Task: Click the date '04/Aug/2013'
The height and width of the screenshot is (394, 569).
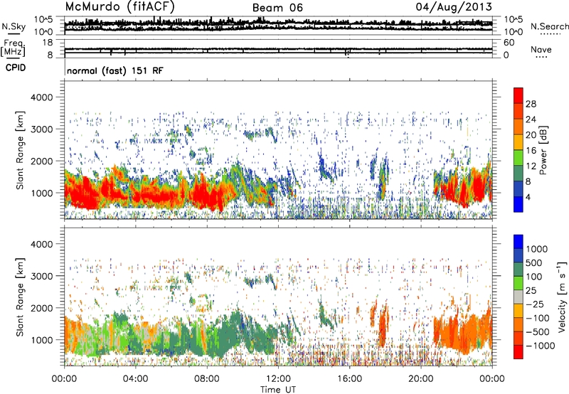Action: (454, 7)
